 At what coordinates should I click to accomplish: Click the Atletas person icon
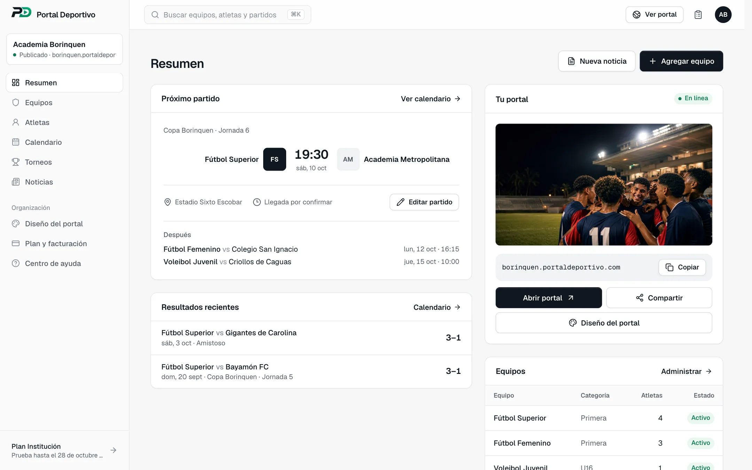16,122
